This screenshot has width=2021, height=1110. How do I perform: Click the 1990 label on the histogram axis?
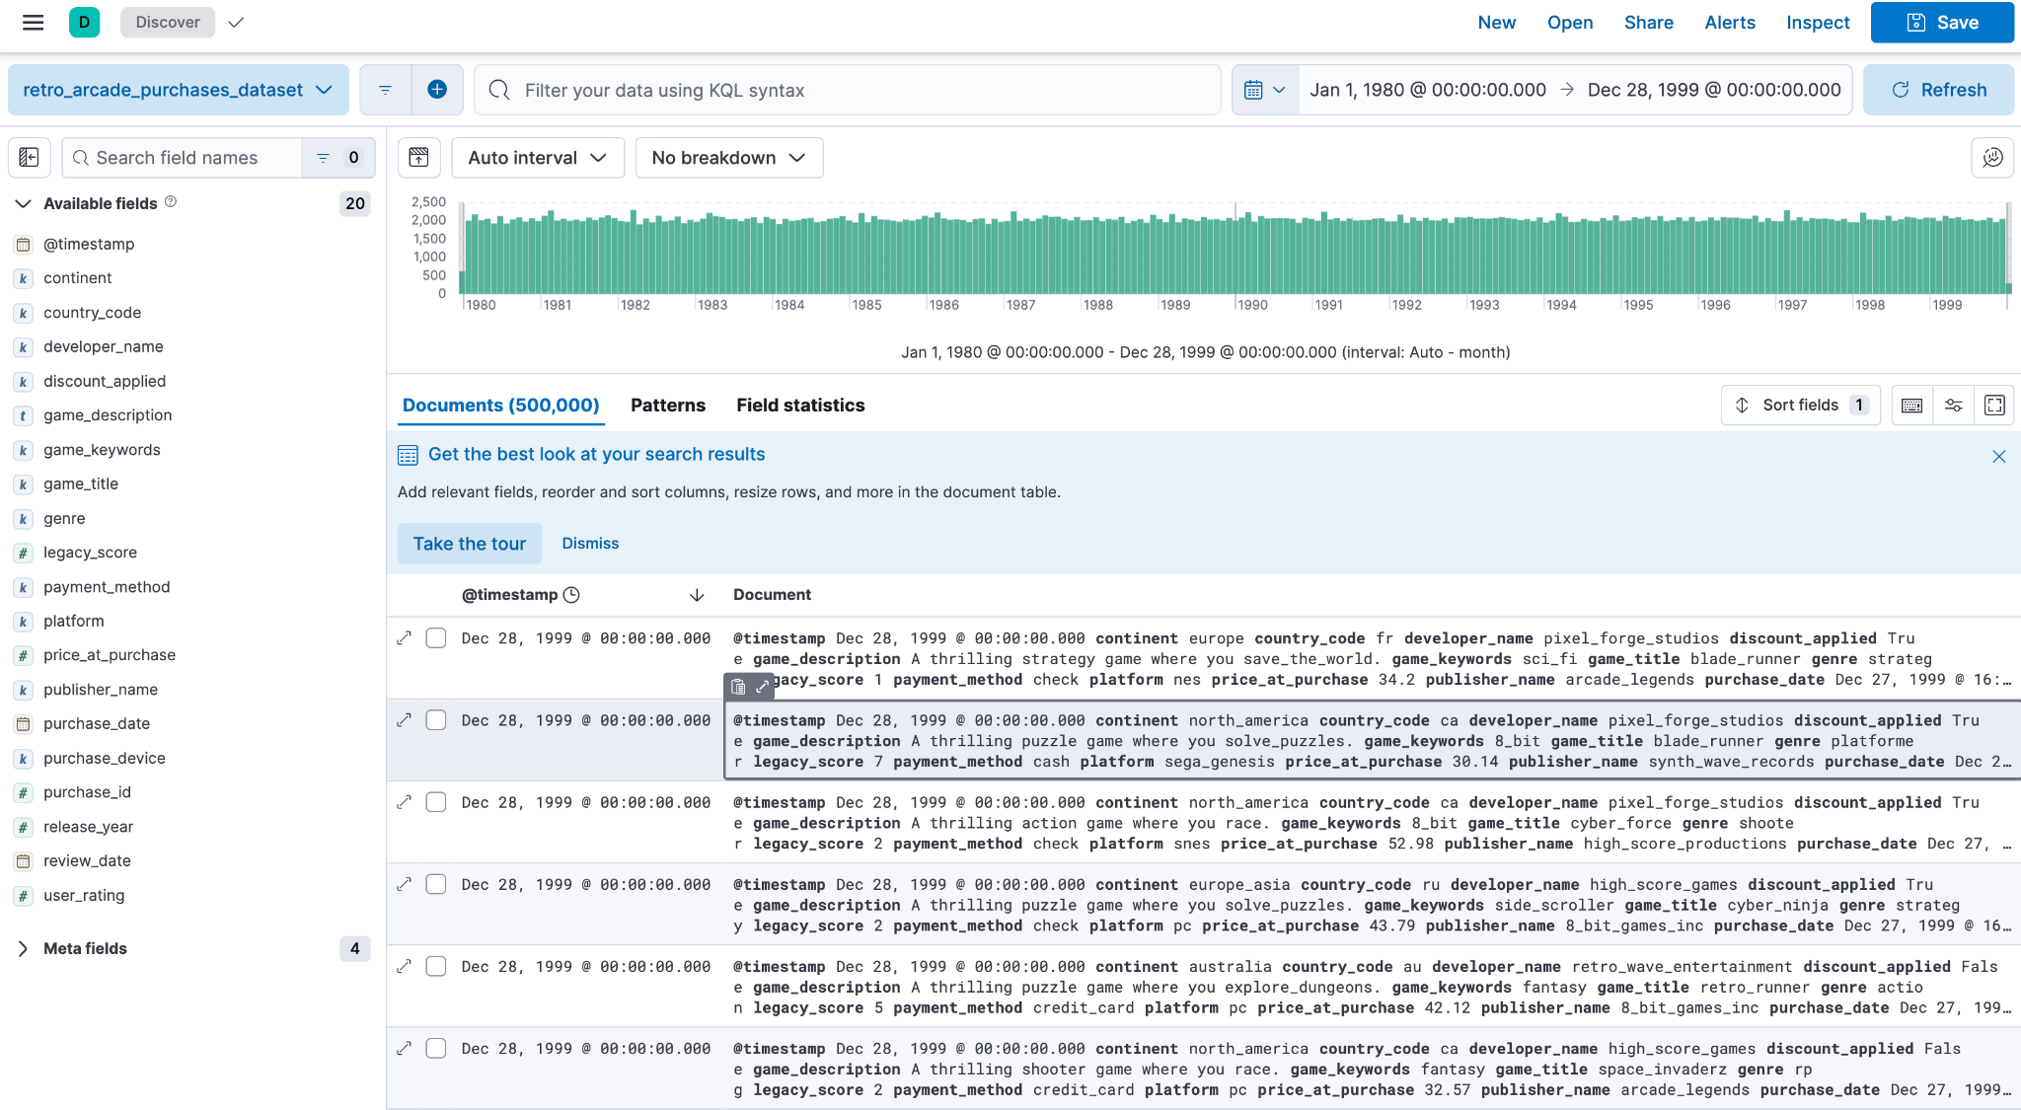pos(1252,305)
